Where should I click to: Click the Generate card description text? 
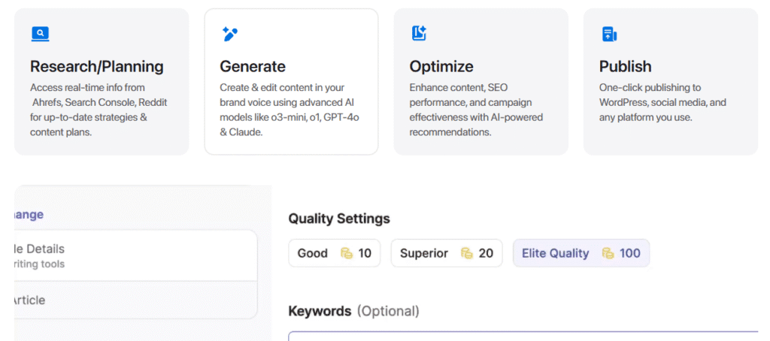(290, 110)
